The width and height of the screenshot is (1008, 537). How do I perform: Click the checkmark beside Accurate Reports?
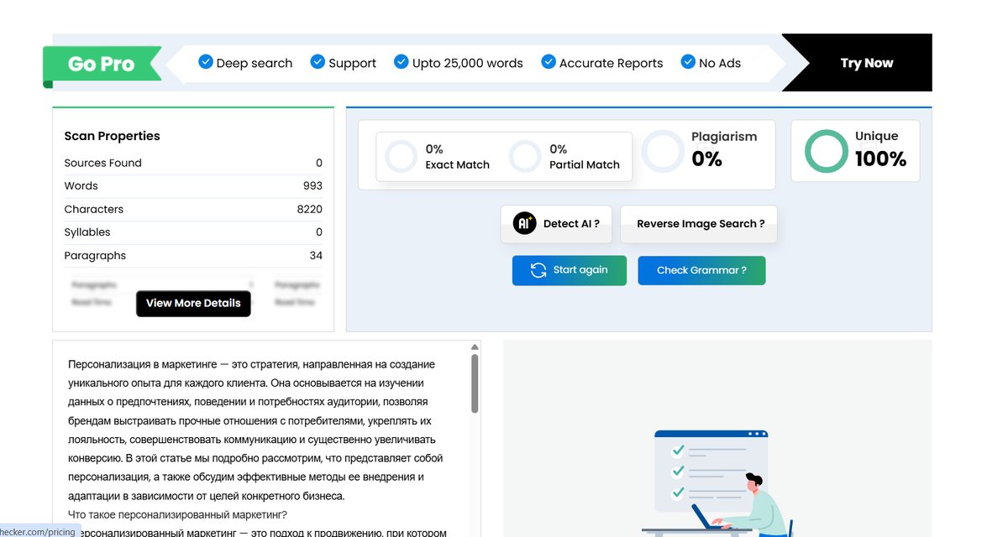coord(548,61)
